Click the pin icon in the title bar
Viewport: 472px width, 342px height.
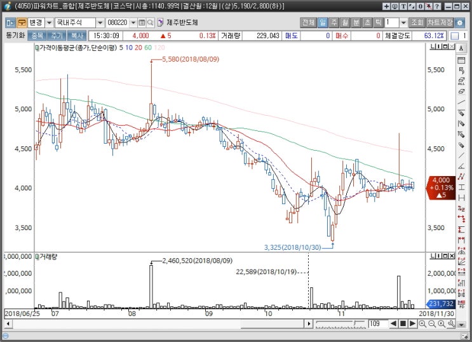pyautogui.click(x=429, y=6)
